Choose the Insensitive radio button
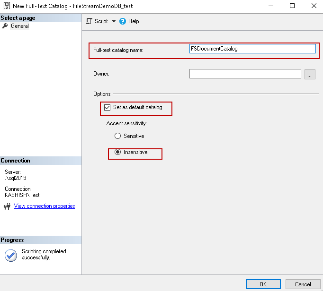323x291 pixels. coord(117,153)
